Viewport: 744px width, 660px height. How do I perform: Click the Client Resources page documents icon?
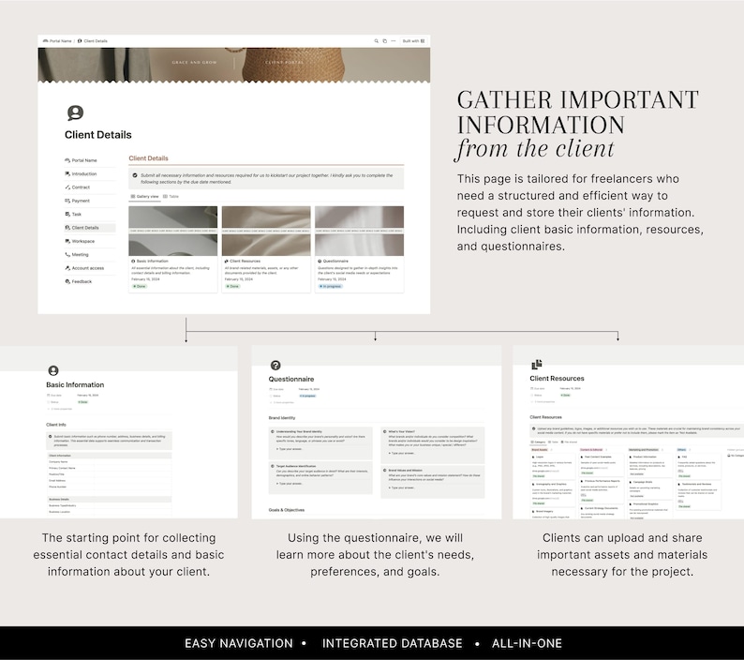tap(537, 364)
